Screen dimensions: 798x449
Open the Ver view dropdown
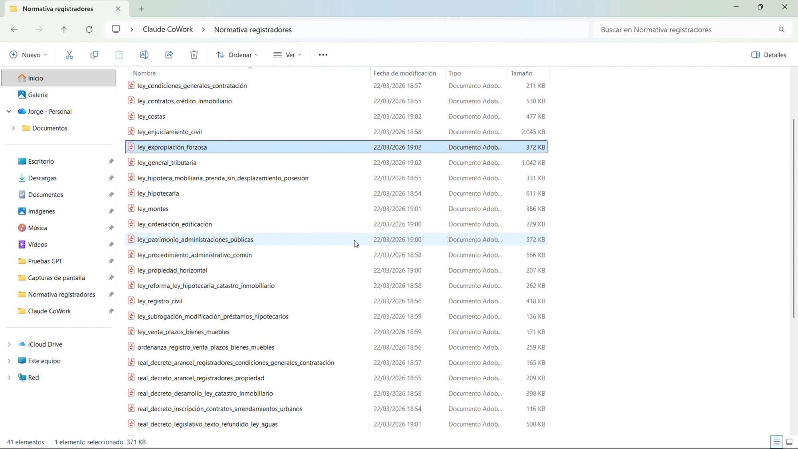tap(287, 55)
